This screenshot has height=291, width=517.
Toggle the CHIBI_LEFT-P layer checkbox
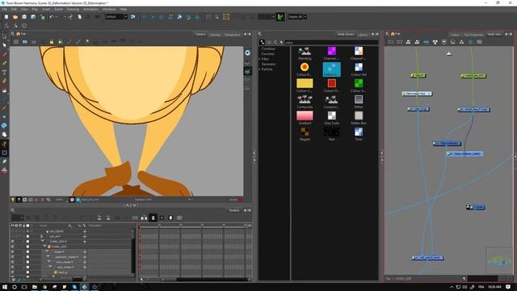click(x=13, y=242)
